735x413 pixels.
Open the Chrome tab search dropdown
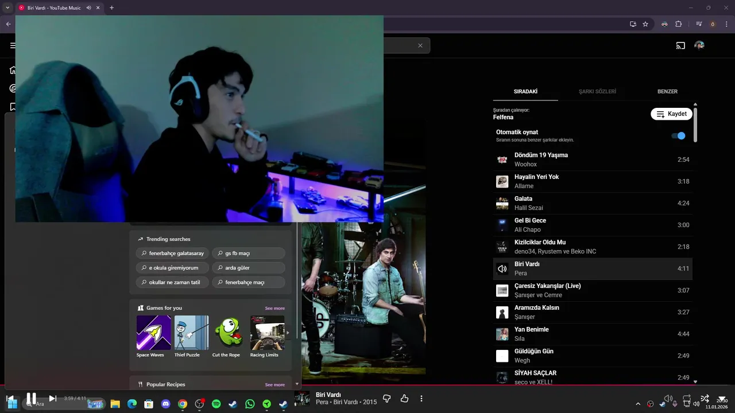tap(7, 7)
